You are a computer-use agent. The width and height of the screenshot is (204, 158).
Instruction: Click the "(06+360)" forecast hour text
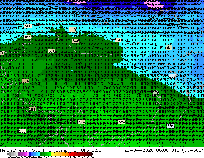pos(193,150)
